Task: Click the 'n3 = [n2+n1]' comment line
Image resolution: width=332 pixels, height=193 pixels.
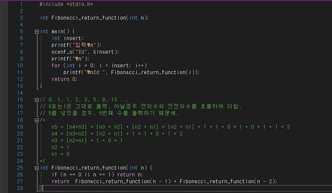Action: pos(87,141)
